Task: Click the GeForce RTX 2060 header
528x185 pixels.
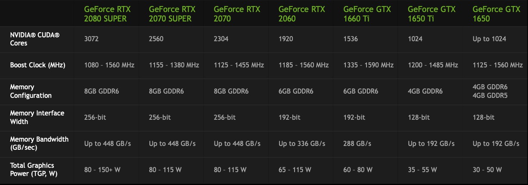Action: [x=302, y=14]
